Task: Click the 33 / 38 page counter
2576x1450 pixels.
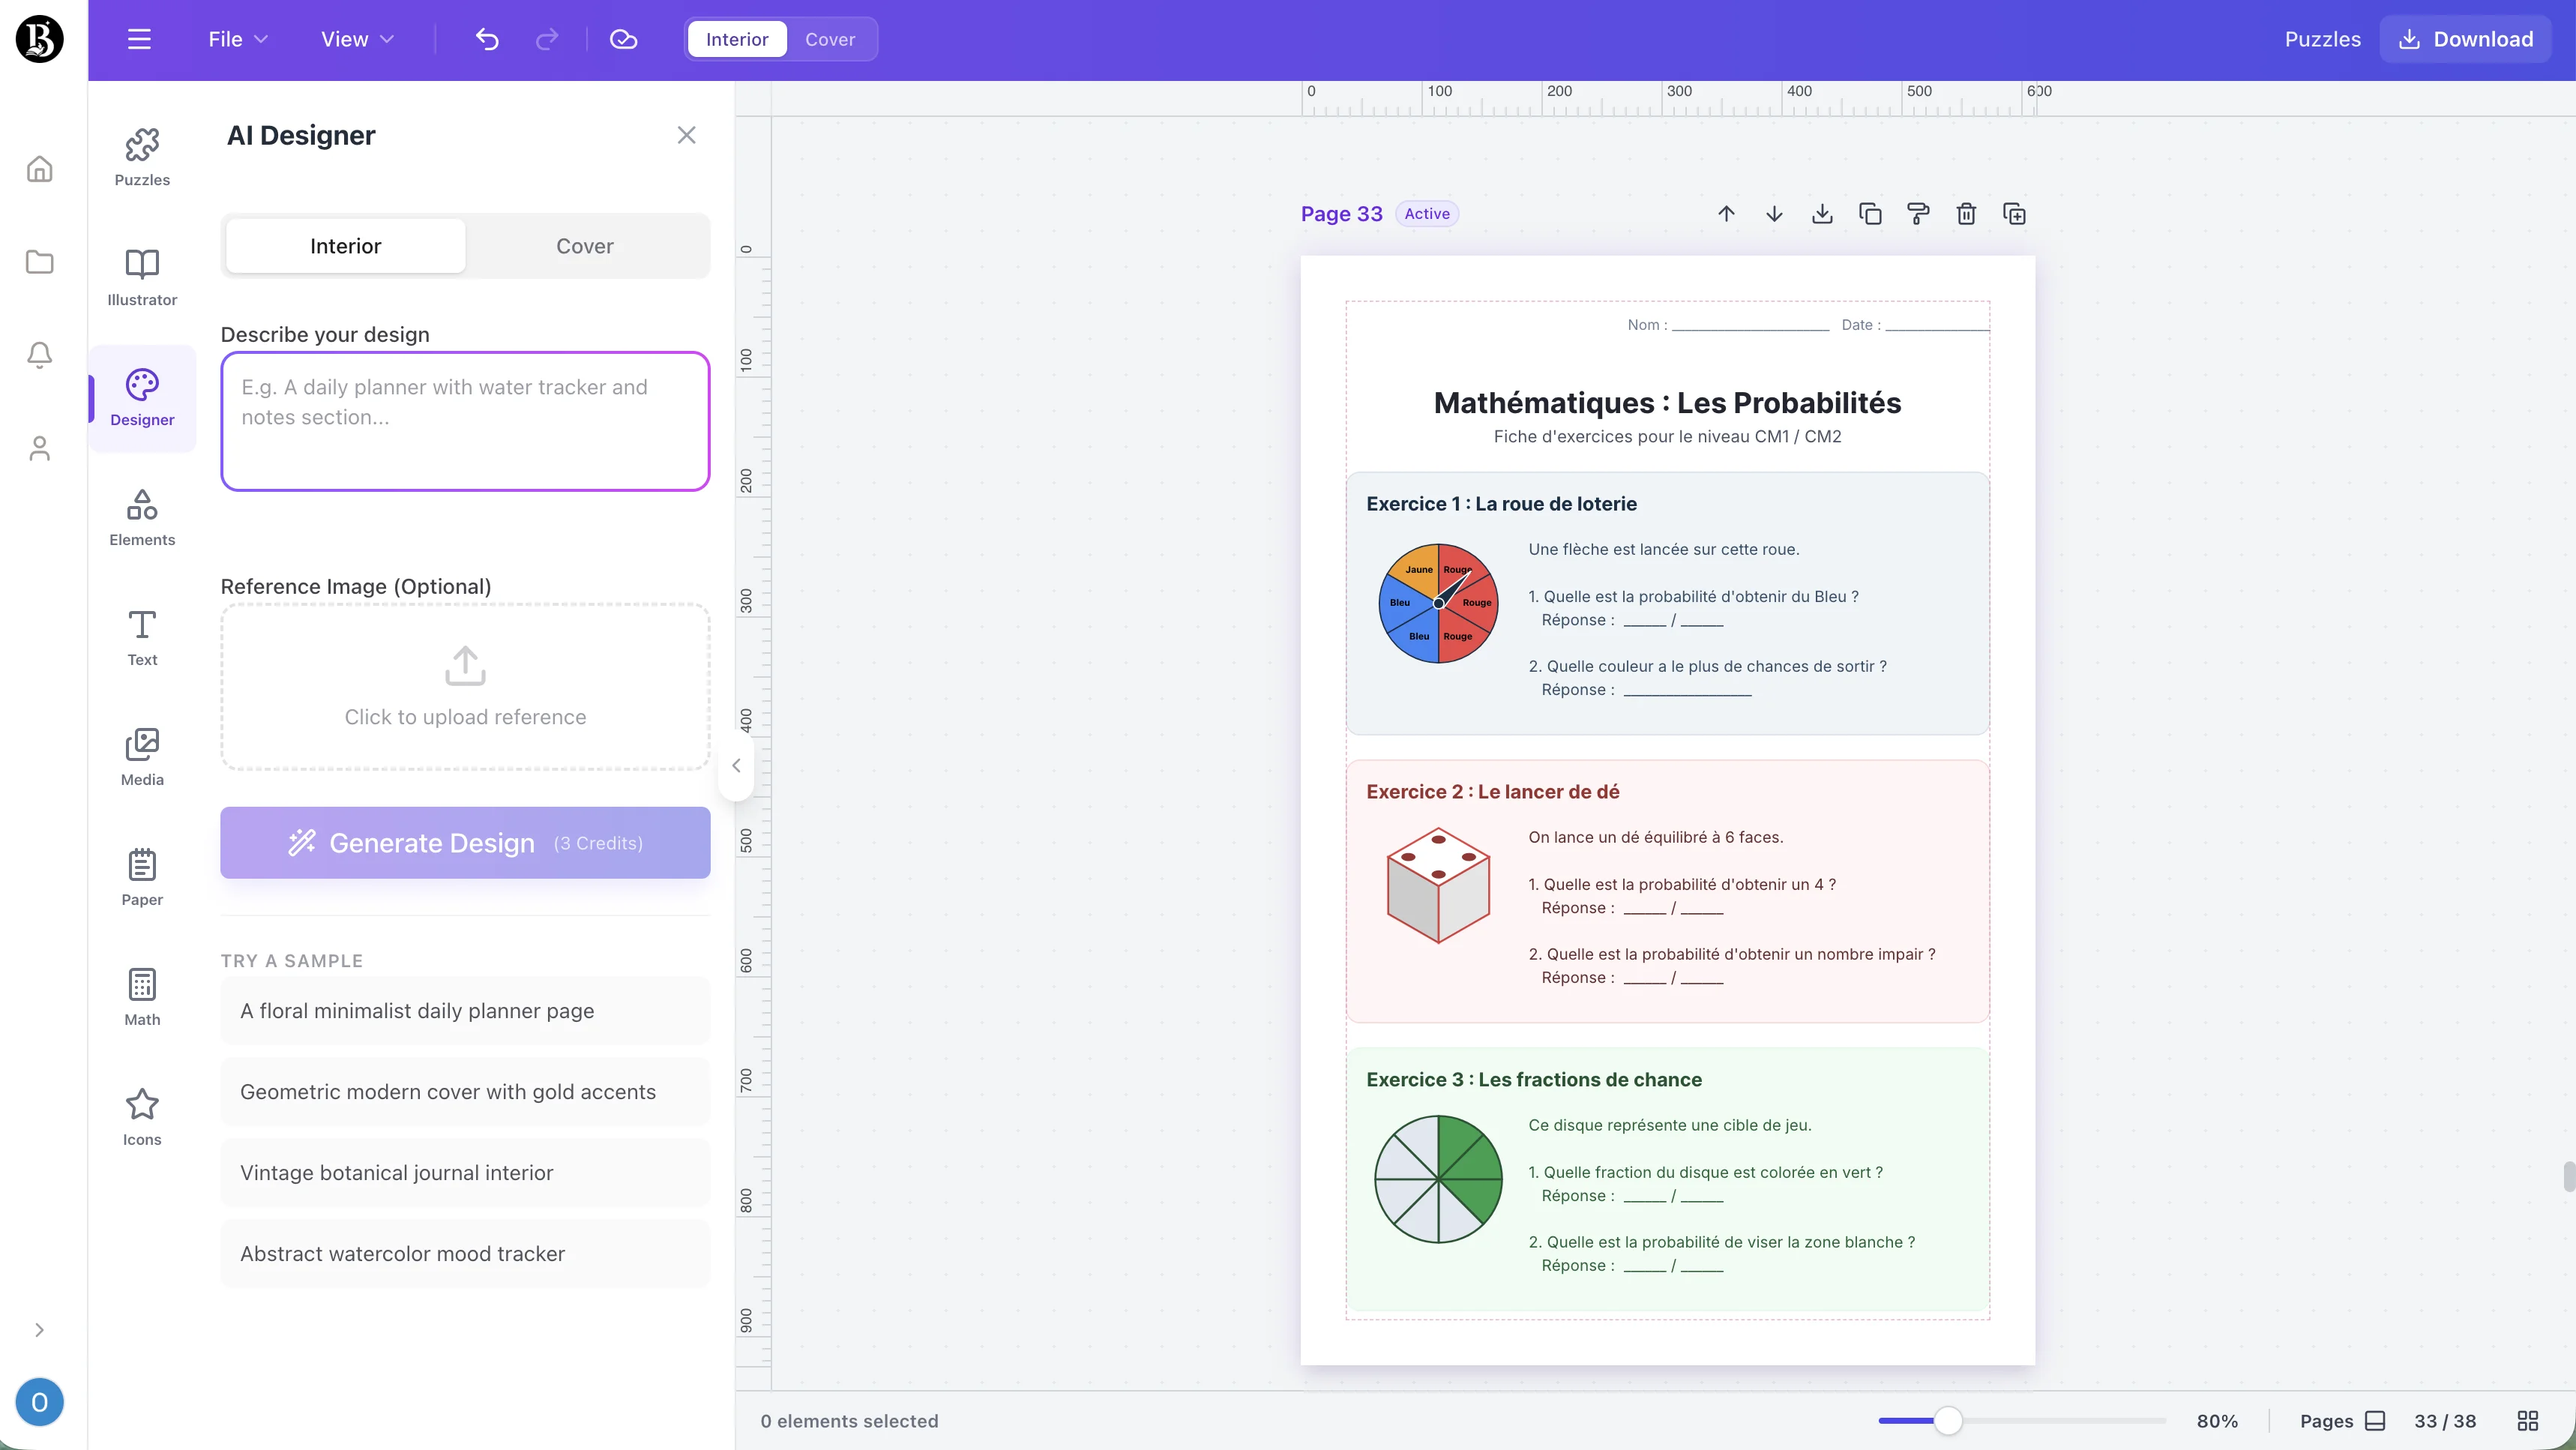Action: [2445, 1421]
